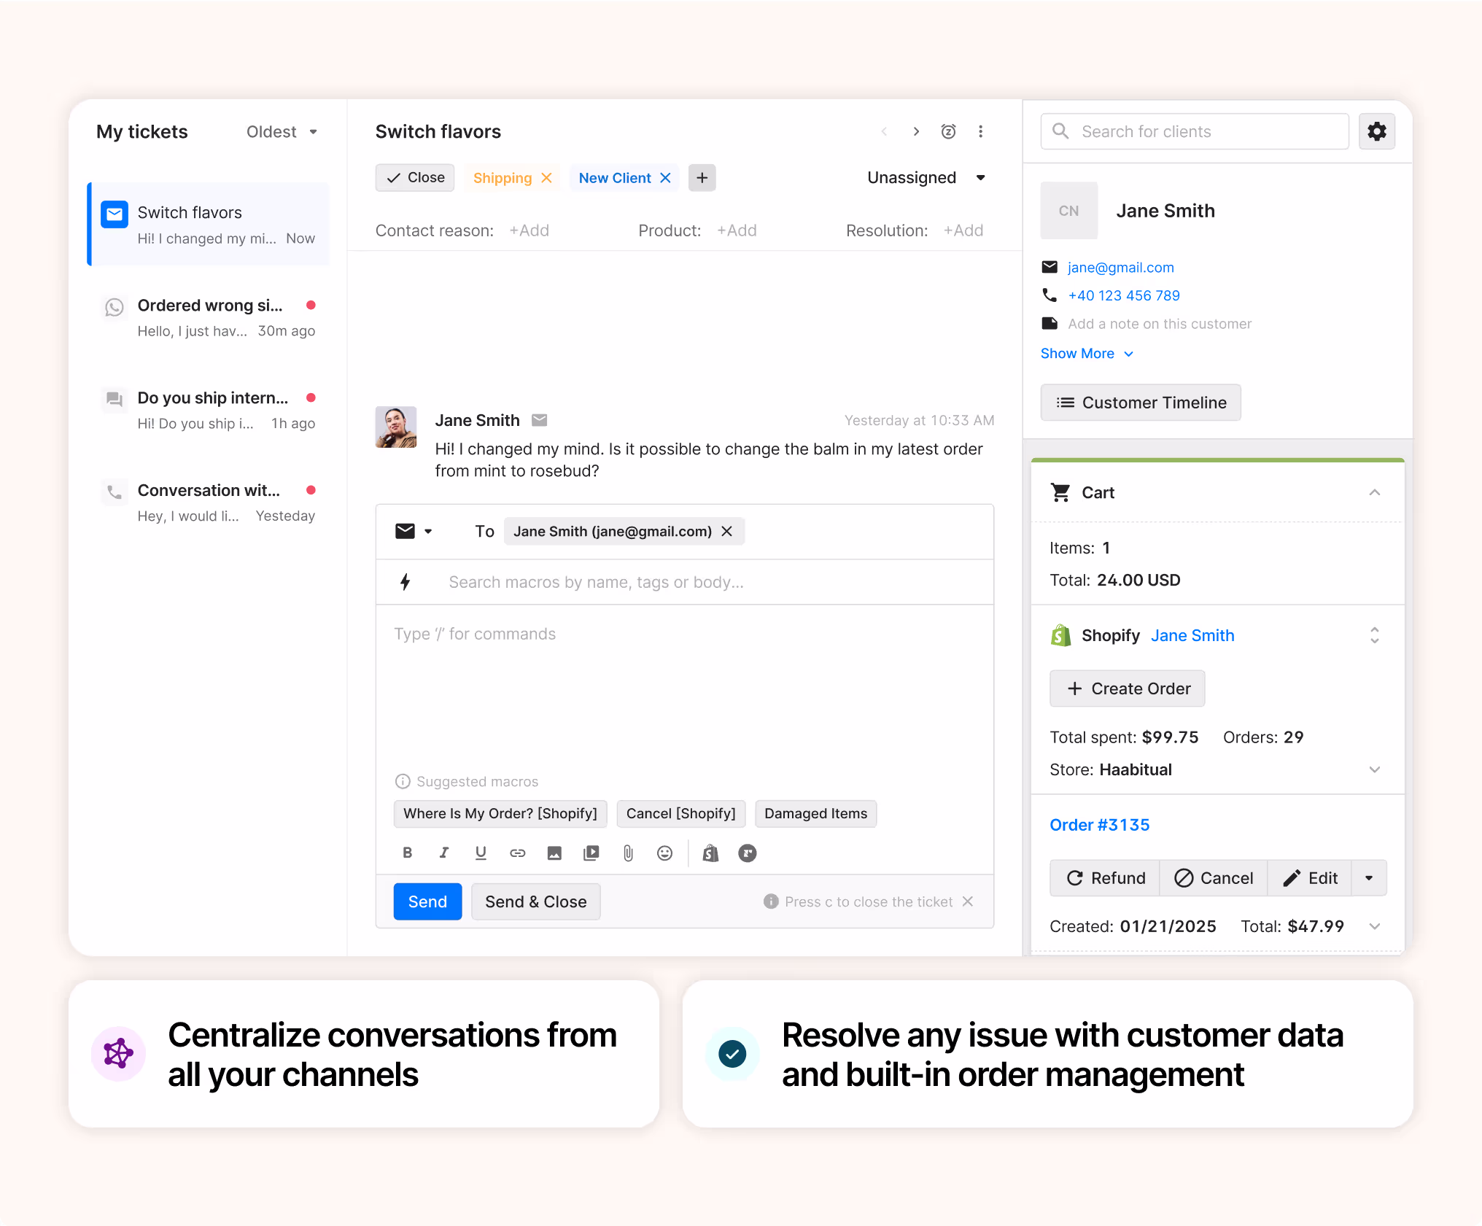Open the snooze ticket clock icon
This screenshot has height=1226, width=1482.
coord(948,131)
